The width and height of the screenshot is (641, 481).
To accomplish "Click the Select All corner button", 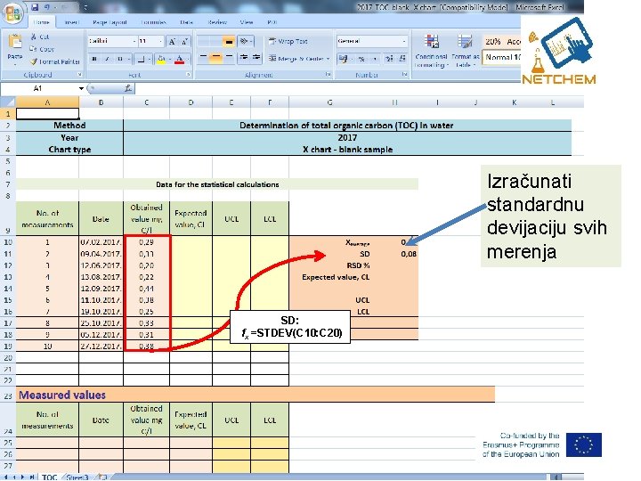I will pos(8,102).
